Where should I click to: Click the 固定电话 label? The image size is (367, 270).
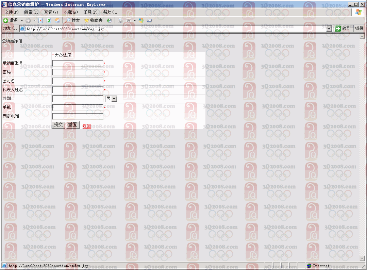pos(11,116)
